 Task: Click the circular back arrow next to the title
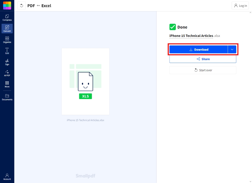(21, 5)
